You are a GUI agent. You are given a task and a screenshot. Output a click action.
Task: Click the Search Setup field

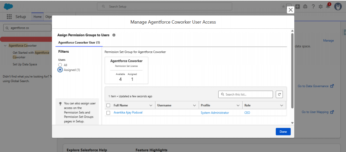(x=165, y=6)
